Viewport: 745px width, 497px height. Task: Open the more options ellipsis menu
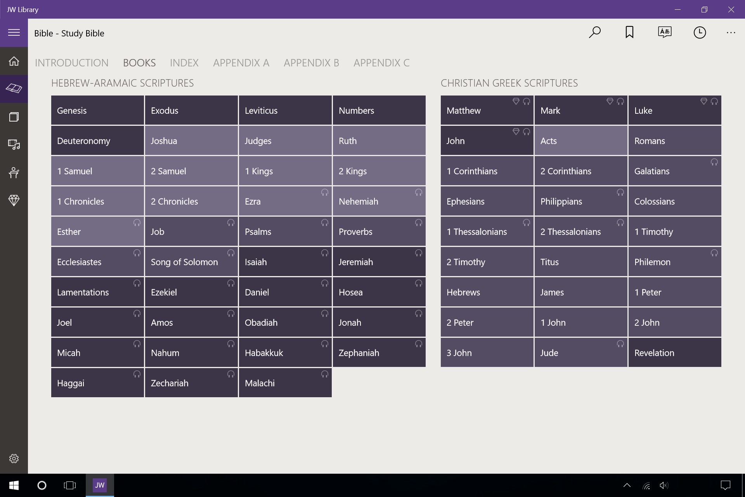[x=731, y=33]
